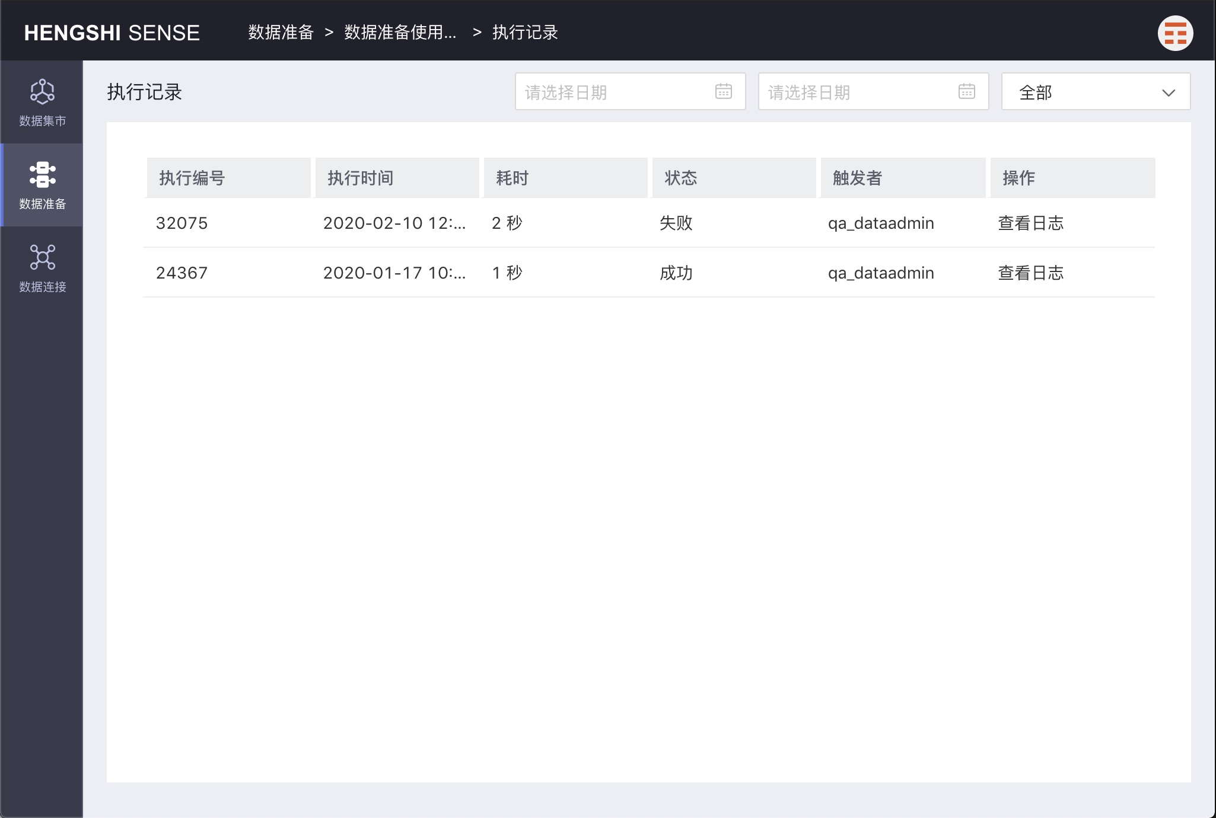Click qa_dataadmin in the 32075 row
Viewport: 1216px width, 818px height.
[x=881, y=223]
